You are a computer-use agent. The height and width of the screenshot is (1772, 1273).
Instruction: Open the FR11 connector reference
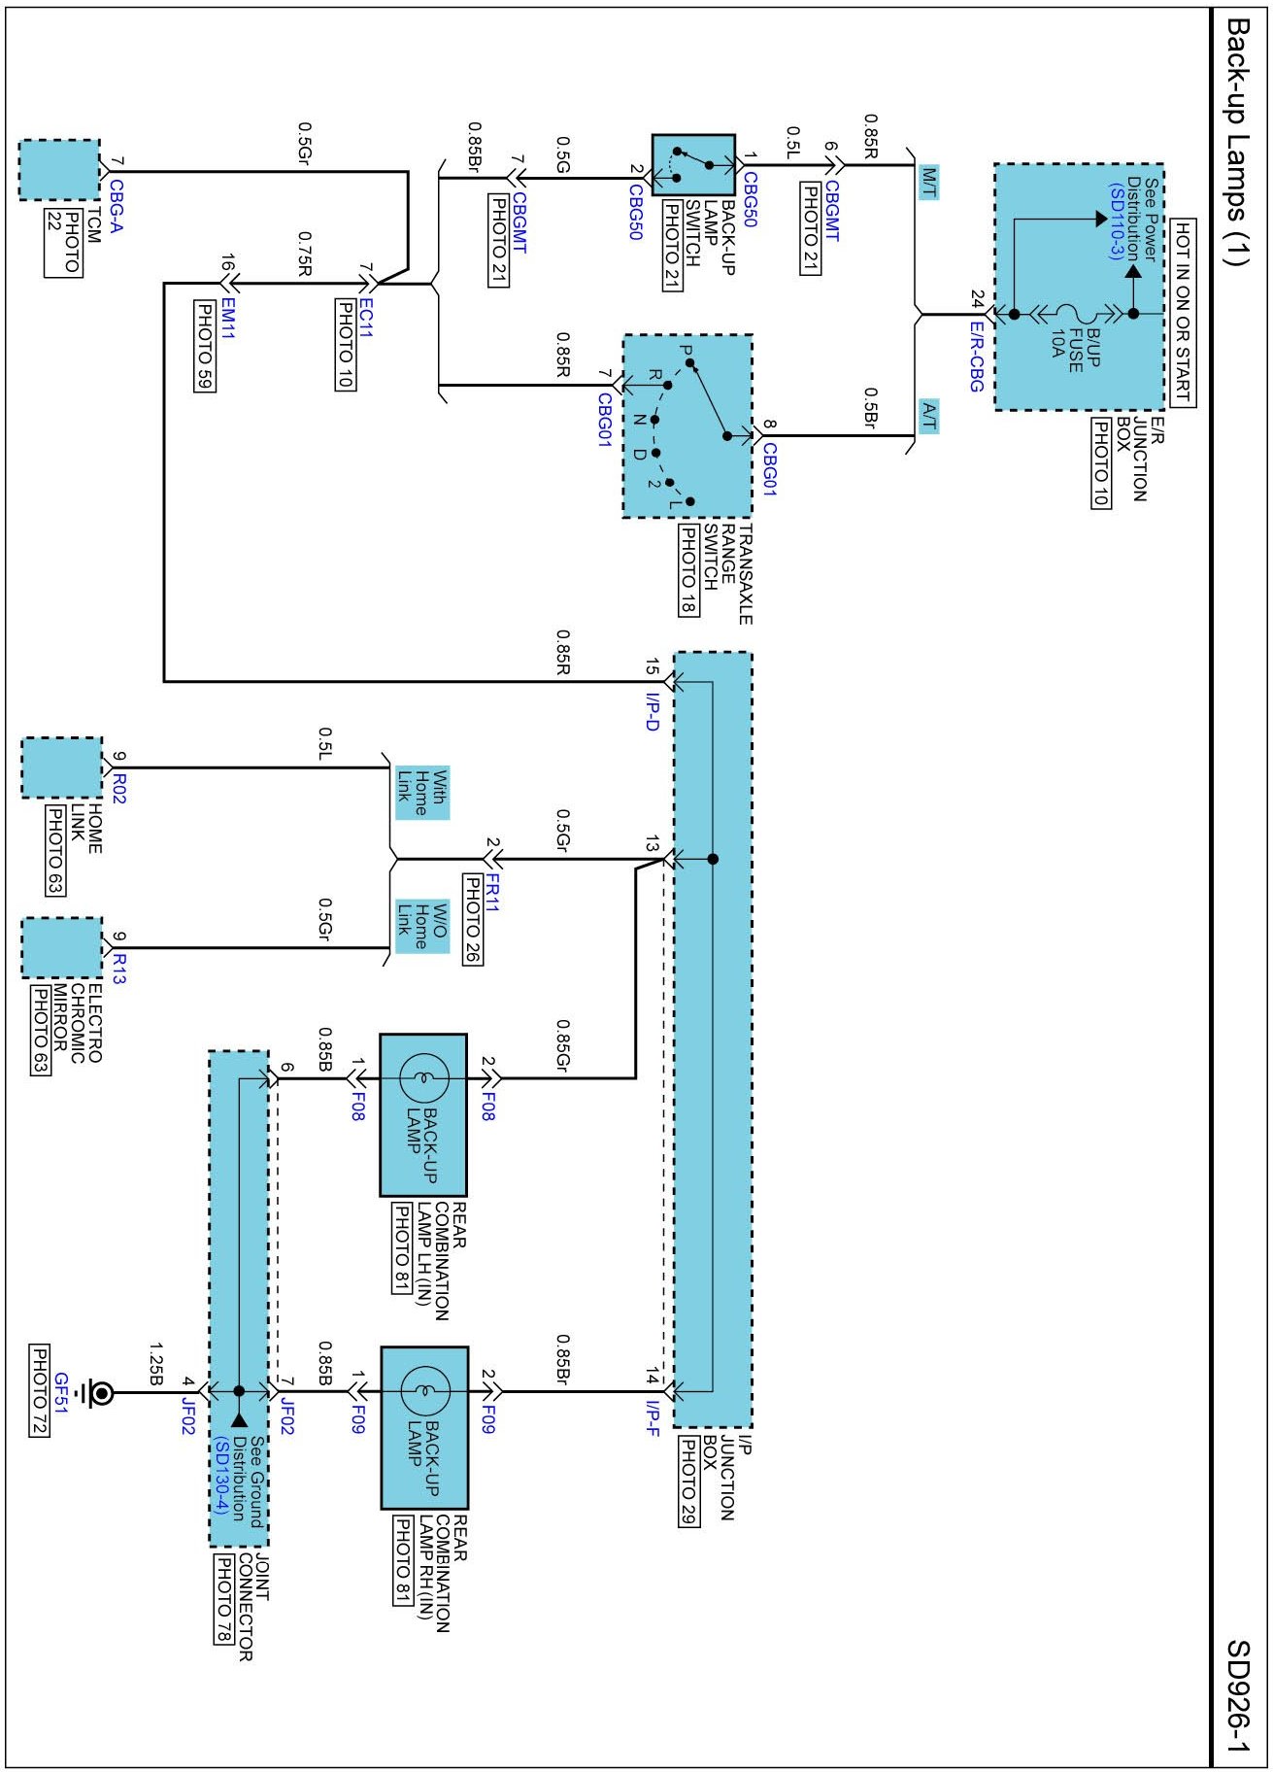[492, 891]
